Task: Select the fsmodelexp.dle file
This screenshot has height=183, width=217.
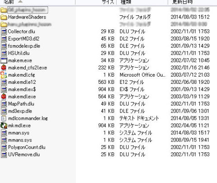Action: coord(24,46)
